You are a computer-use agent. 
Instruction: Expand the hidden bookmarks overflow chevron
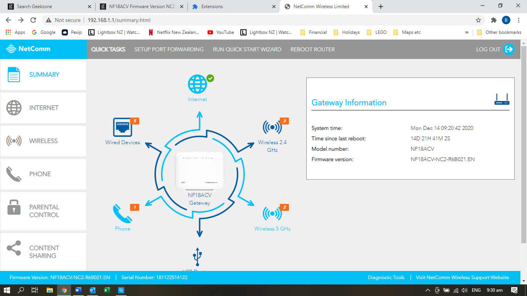pos(467,32)
